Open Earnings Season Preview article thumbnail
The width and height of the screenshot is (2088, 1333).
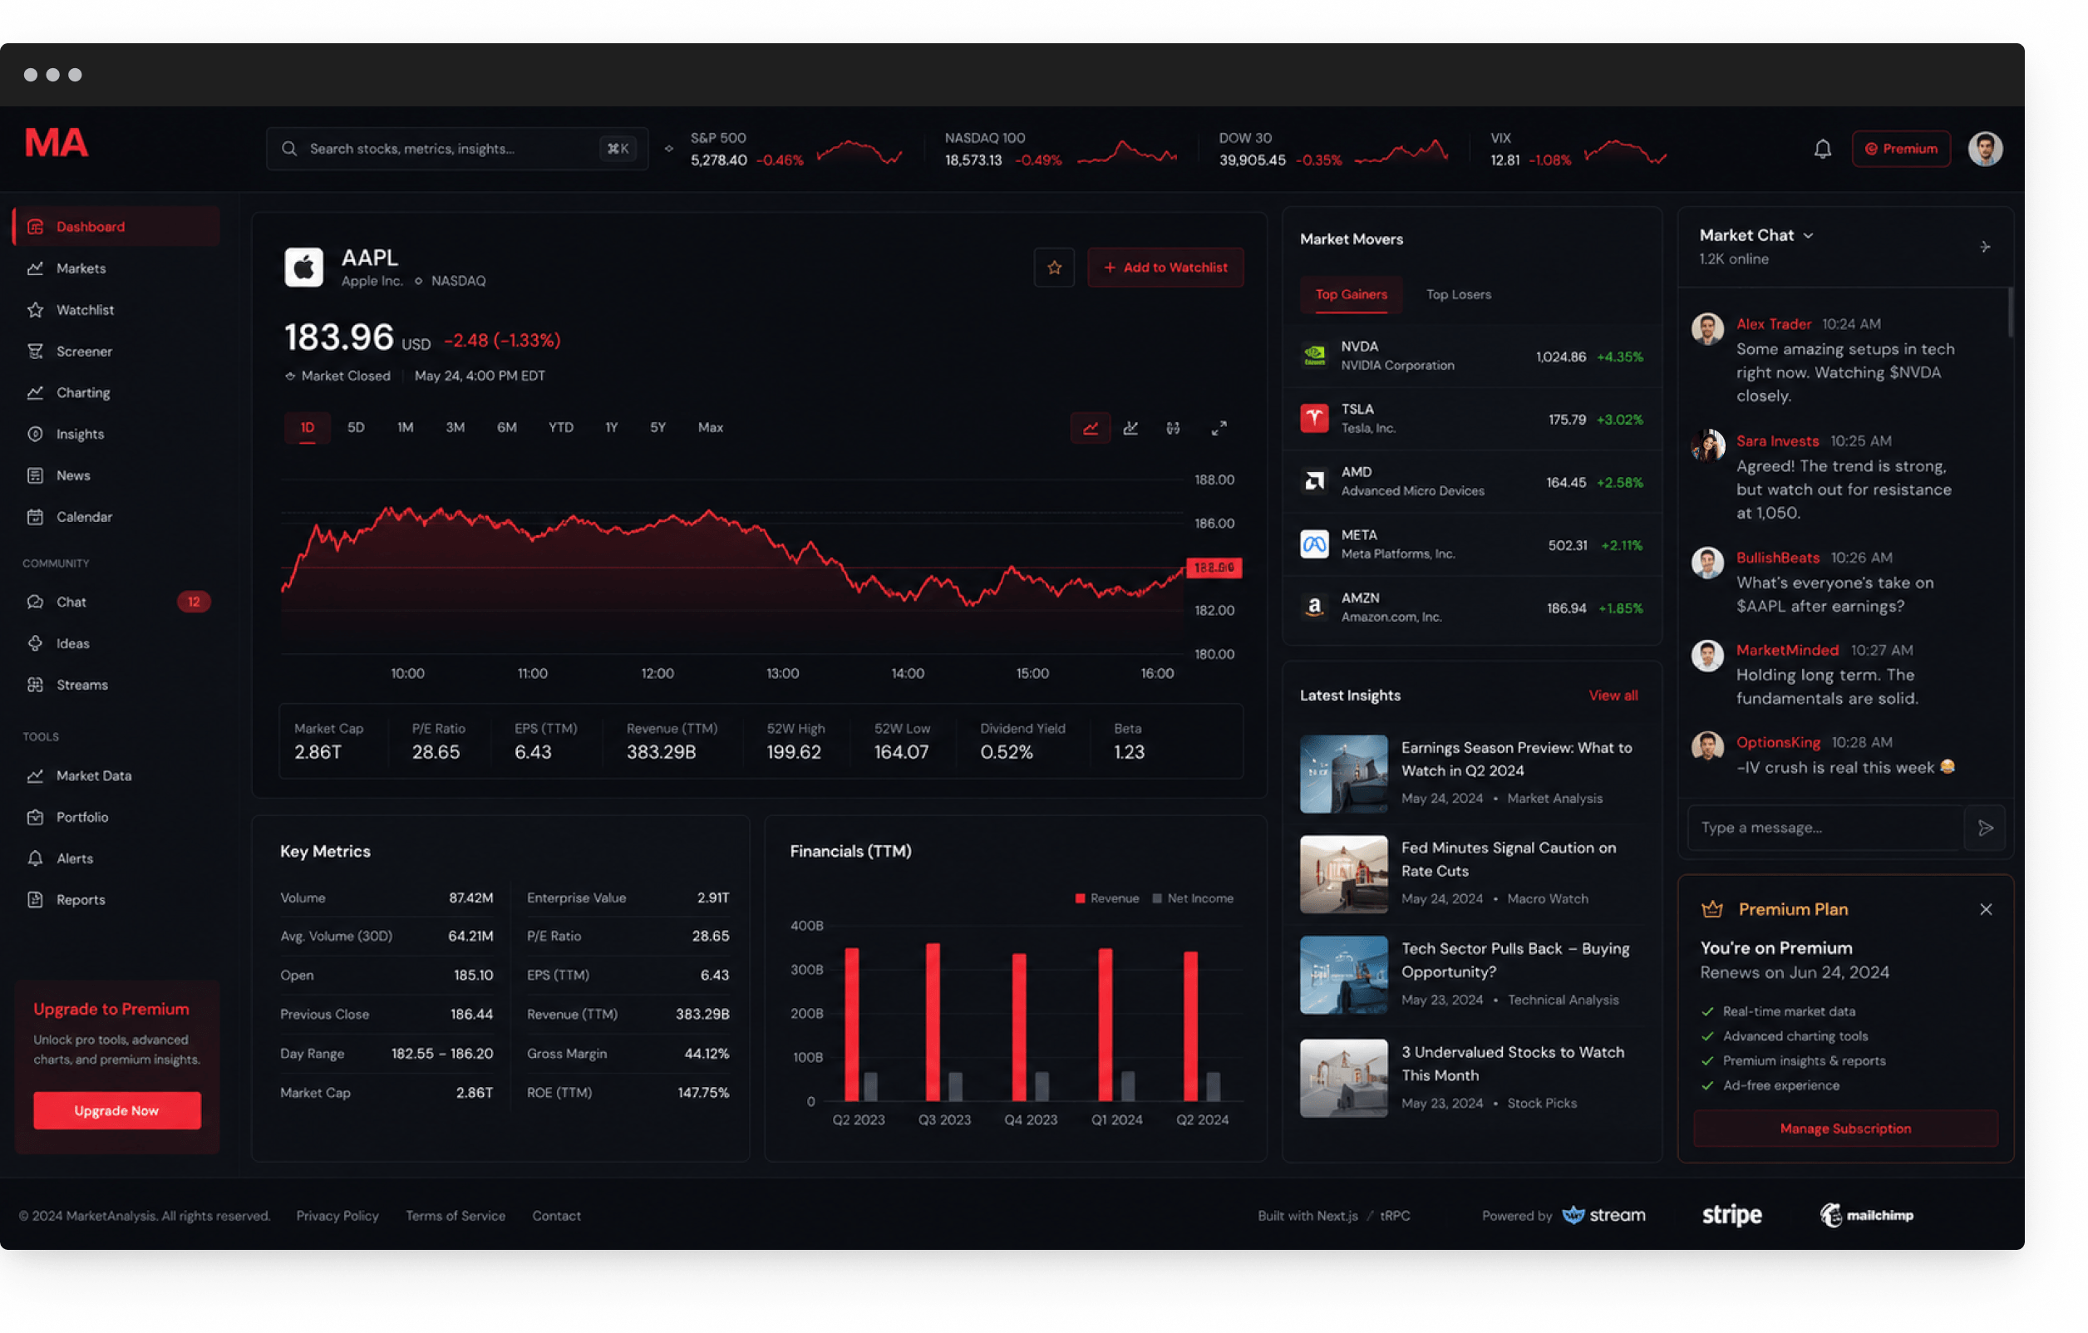coord(1343,774)
